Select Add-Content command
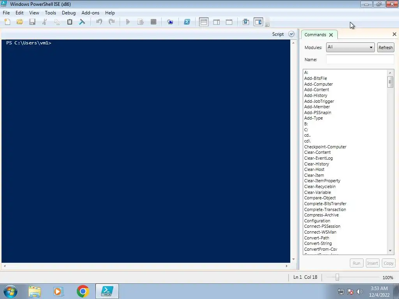 [316, 90]
